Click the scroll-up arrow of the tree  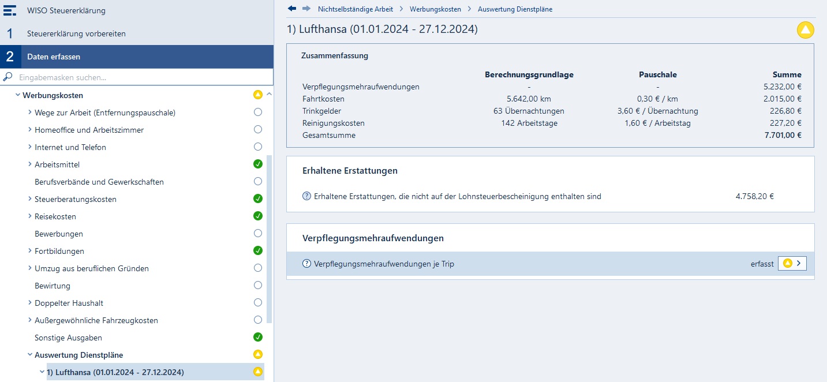(x=269, y=93)
